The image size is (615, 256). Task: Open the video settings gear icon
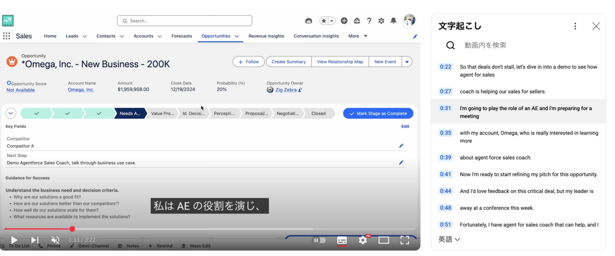363,240
